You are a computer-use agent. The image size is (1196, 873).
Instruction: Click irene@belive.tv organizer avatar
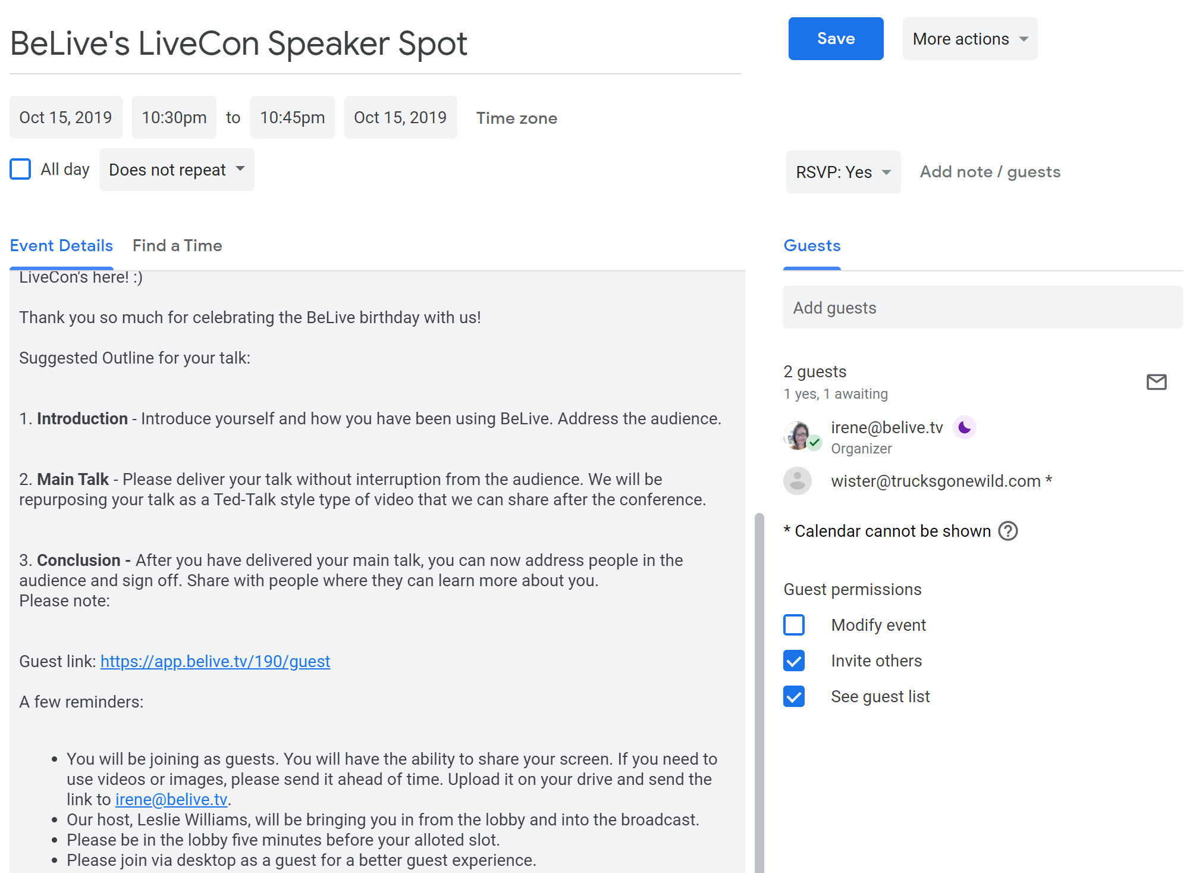coord(799,436)
